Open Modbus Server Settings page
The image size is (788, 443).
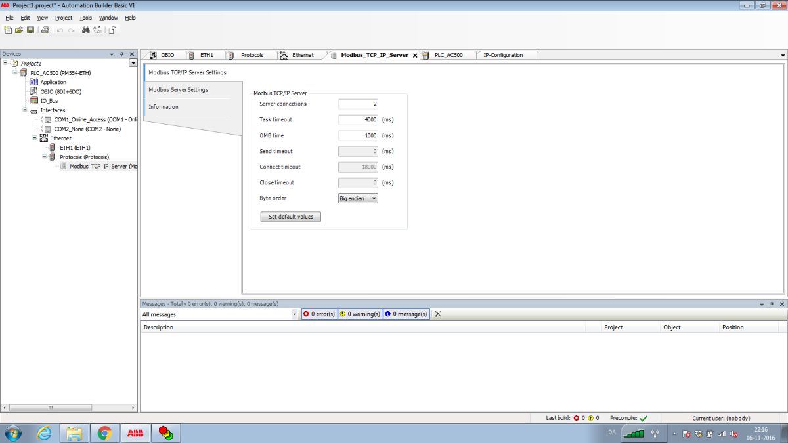click(178, 89)
